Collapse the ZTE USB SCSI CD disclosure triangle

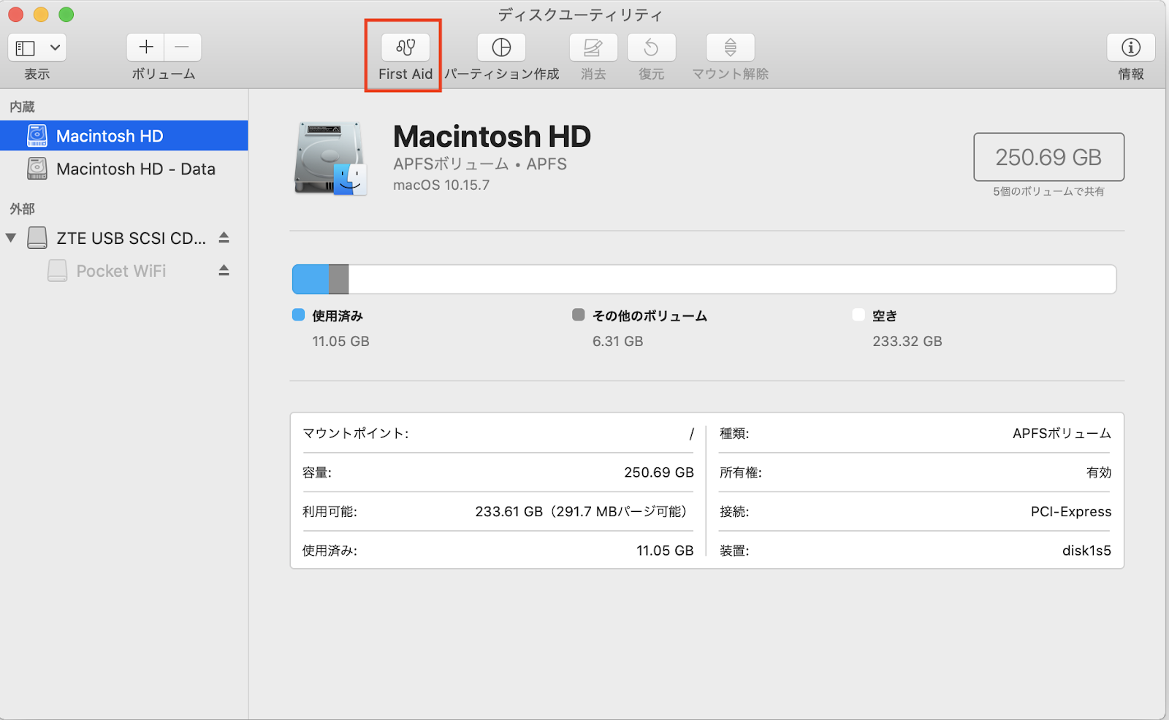coord(11,238)
